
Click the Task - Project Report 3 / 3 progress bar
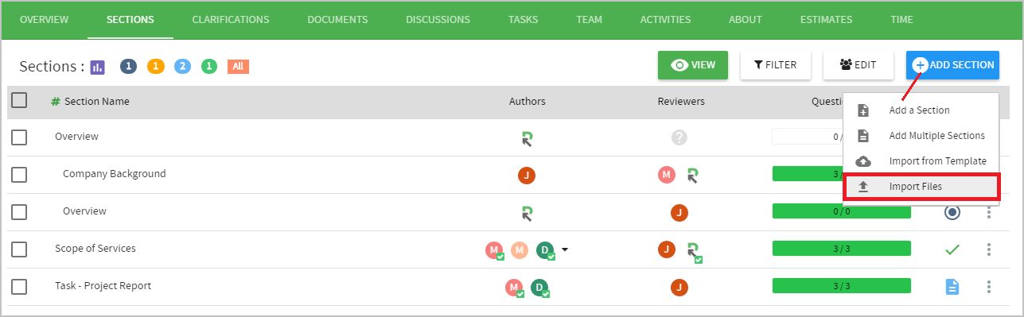pyautogui.click(x=841, y=286)
